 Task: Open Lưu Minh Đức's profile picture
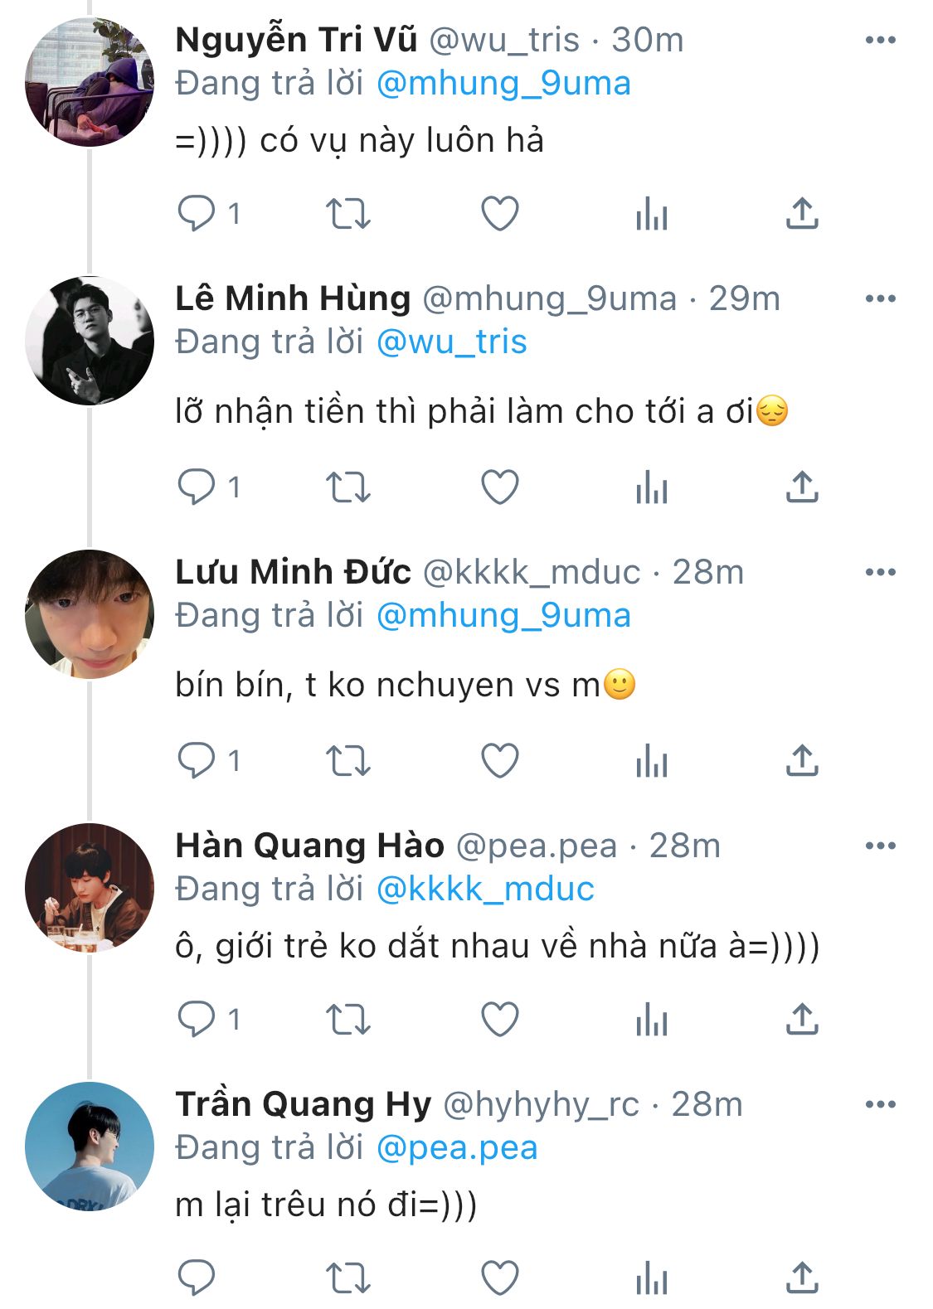[x=90, y=614]
